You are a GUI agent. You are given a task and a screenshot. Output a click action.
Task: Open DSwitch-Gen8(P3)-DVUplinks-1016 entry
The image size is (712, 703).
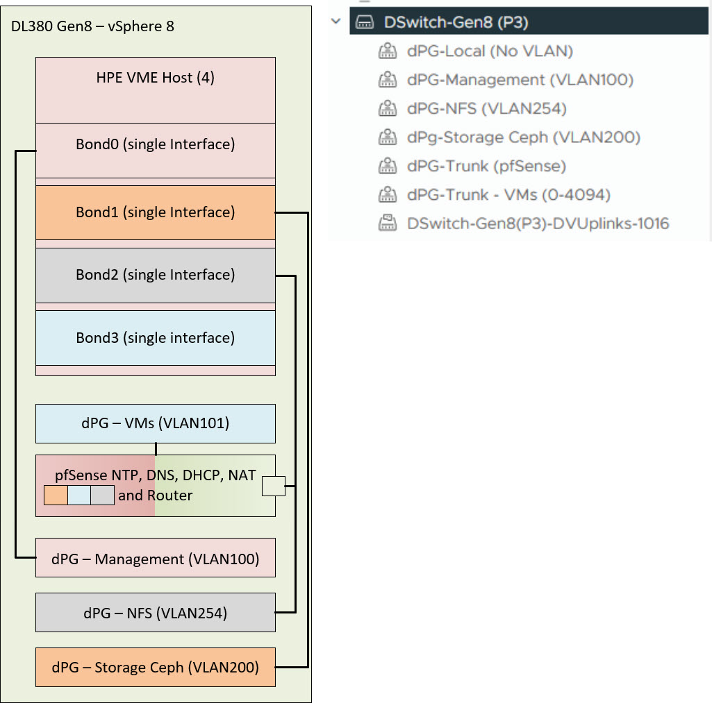538,223
